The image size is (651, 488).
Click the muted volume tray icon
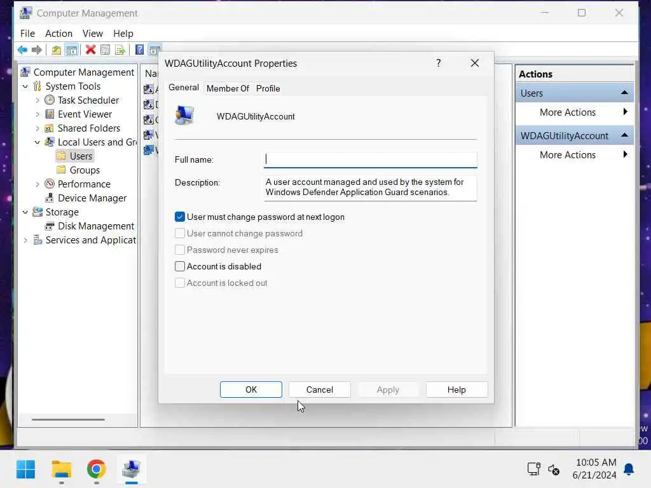[554, 470]
